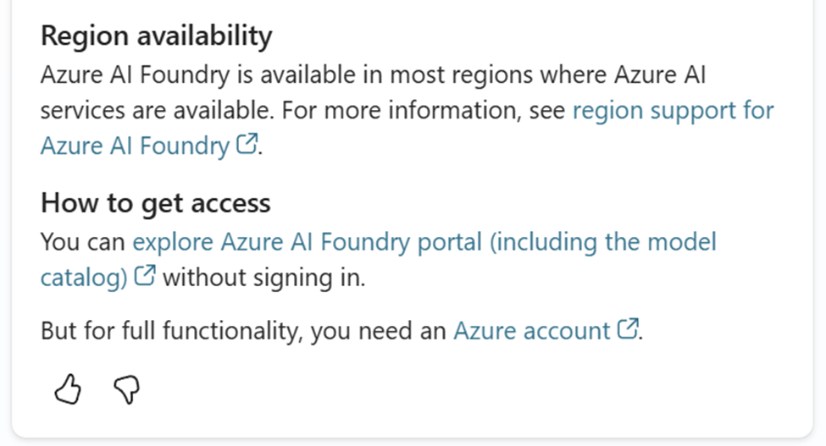Open the "region support for" link
The image size is (826, 446).
[x=673, y=111]
